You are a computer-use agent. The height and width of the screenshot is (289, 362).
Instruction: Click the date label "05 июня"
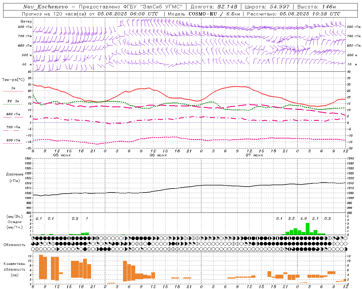(x=62, y=155)
